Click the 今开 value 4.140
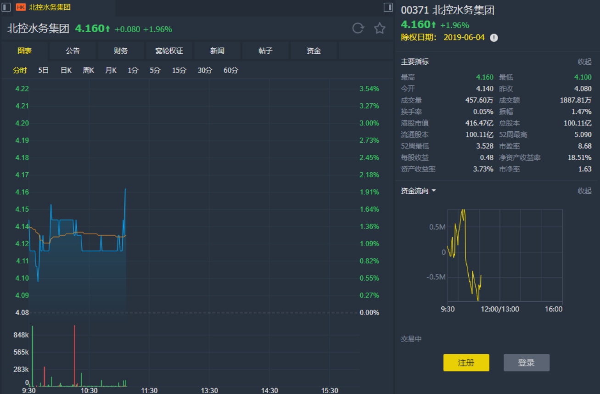Image resolution: width=600 pixels, height=394 pixels. 485,89
